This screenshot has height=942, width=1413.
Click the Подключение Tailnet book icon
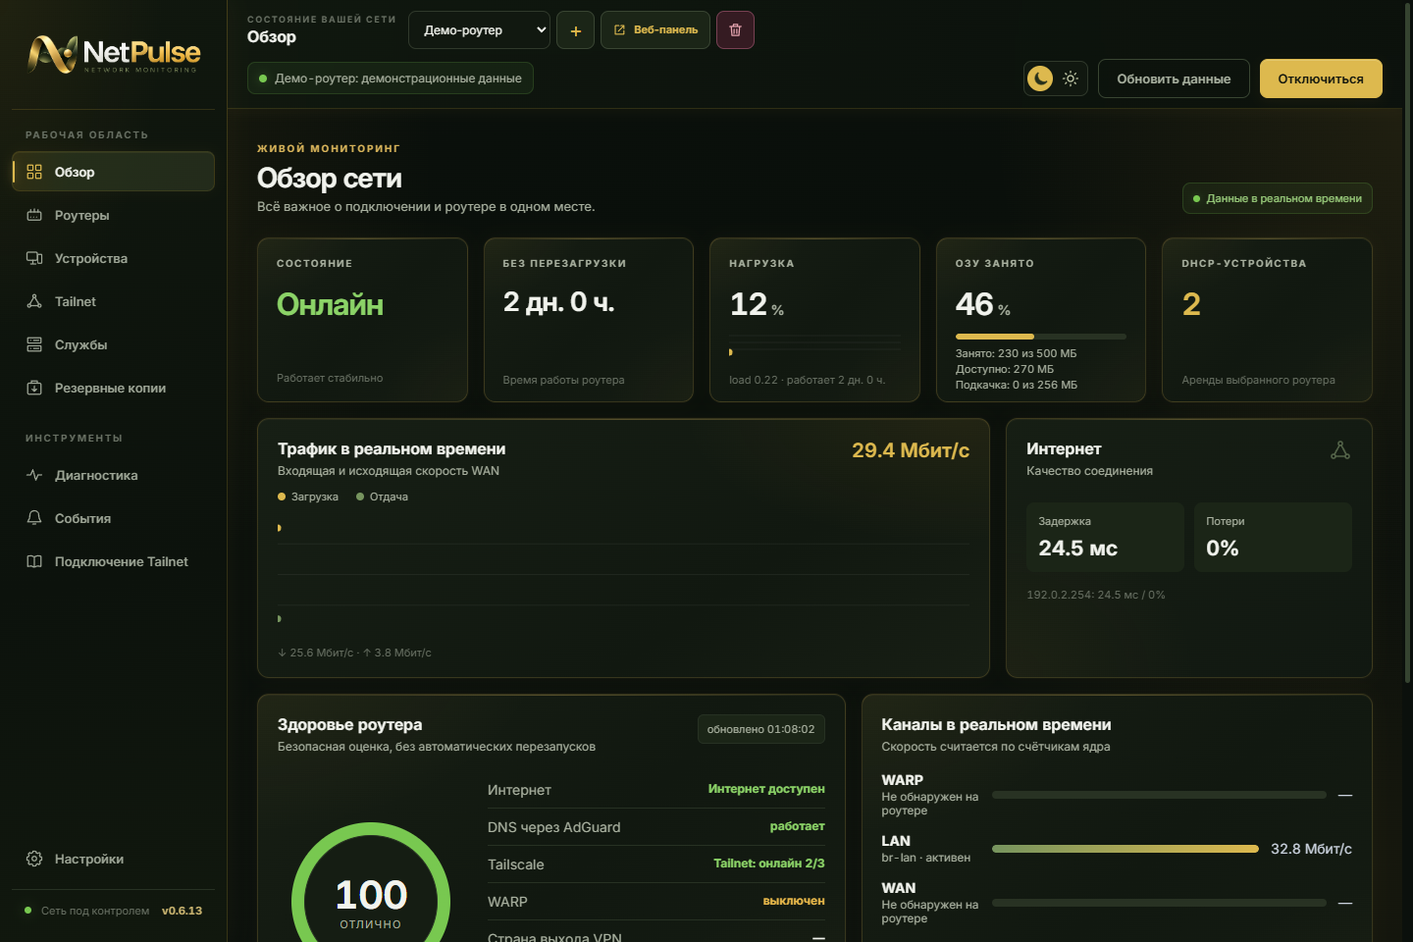click(x=34, y=561)
